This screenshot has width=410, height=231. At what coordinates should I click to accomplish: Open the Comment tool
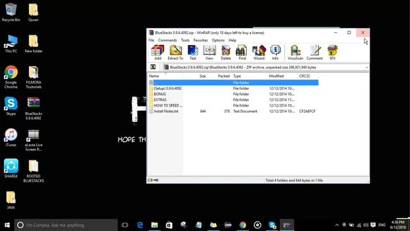(x=315, y=53)
